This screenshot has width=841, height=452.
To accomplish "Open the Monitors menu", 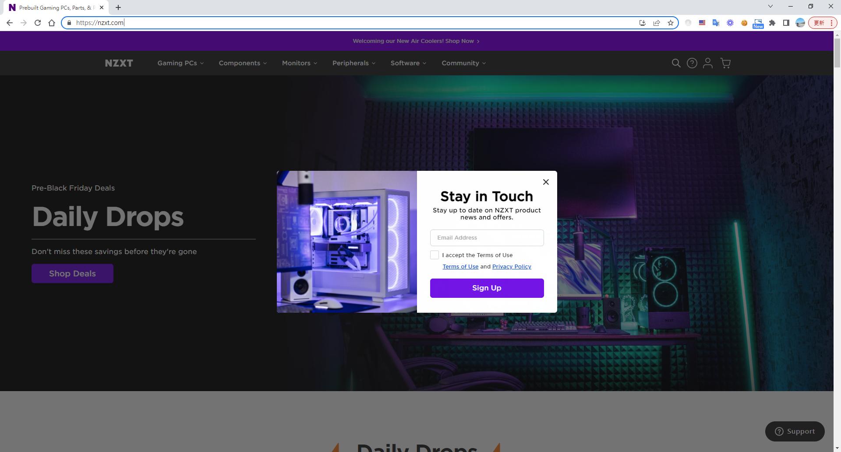I will coord(299,63).
